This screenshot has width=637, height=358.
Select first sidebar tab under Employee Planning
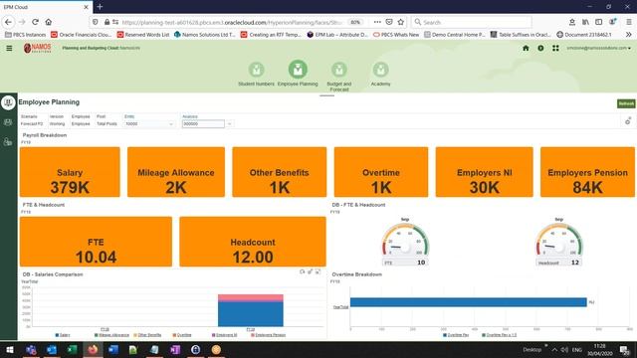8,102
